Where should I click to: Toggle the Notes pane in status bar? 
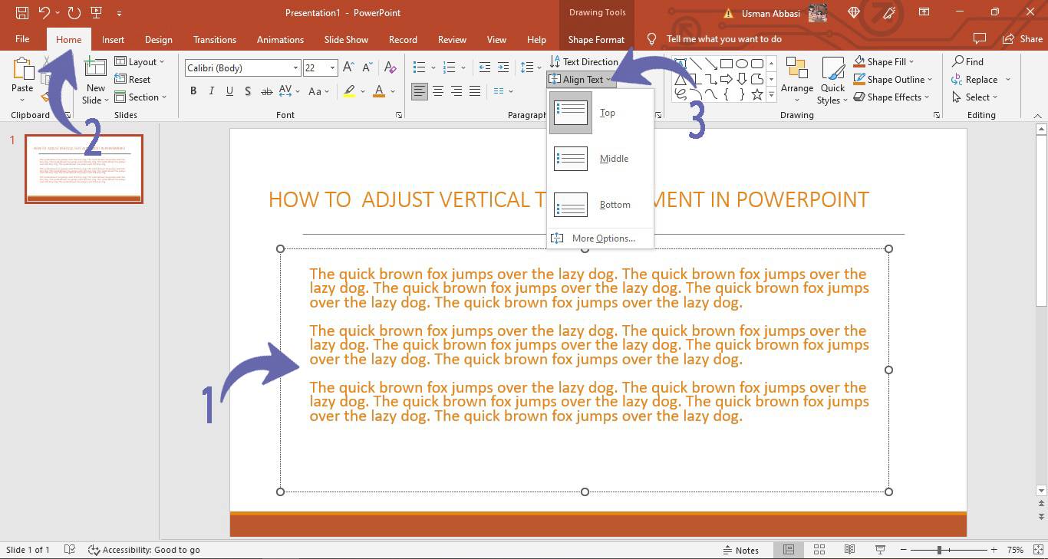click(x=740, y=550)
